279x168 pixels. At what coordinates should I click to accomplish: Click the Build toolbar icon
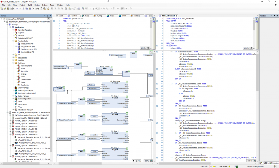tap(79, 8)
